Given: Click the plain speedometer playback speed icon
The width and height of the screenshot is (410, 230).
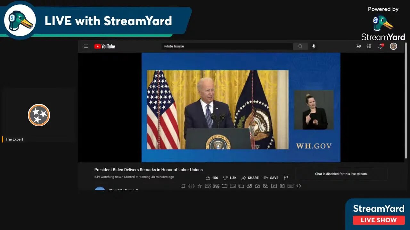Looking at the screenshot, I should click(x=258, y=186).
